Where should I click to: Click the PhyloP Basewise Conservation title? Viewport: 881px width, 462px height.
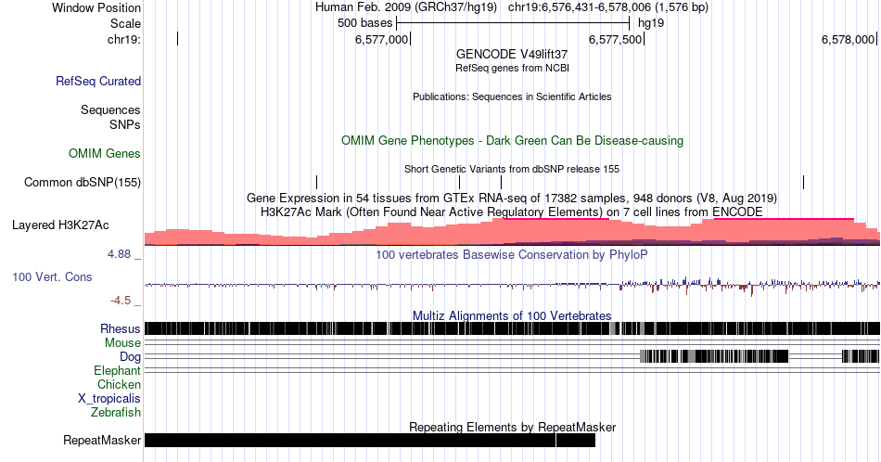tap(512, 254)
